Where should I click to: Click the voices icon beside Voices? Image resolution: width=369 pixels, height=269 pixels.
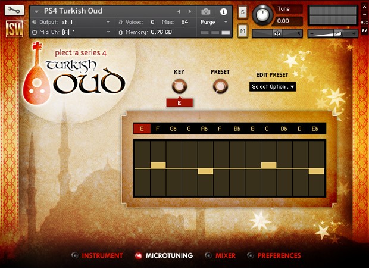click(x=121, y=22)
